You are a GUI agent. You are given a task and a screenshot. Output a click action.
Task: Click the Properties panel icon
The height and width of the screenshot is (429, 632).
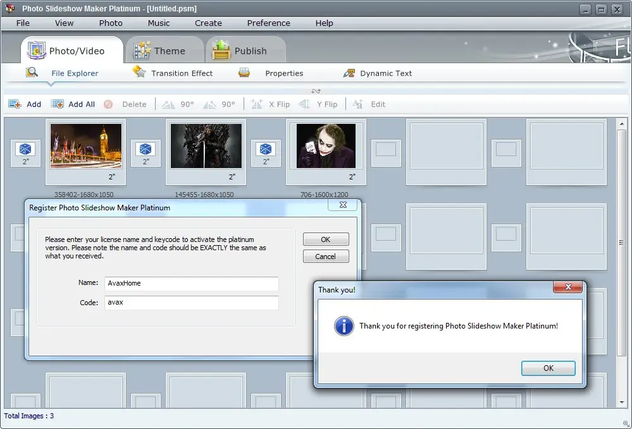[x=244, y=73]
